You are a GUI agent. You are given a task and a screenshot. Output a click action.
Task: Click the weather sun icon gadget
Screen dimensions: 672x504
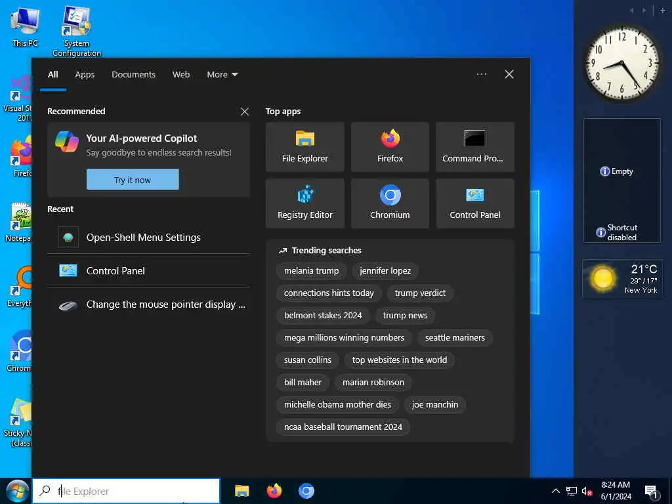[602, 278]
